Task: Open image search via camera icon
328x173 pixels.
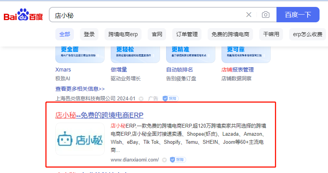Action: pos(266,15)
